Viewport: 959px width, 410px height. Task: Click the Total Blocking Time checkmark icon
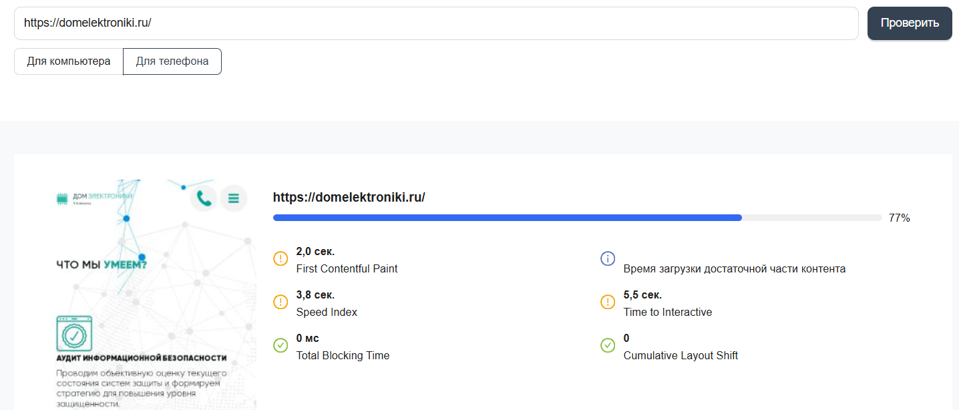[280, 345]
